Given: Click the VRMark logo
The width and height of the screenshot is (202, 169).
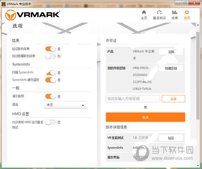Looking at the screenshot, I should click(x=32, y=15).
